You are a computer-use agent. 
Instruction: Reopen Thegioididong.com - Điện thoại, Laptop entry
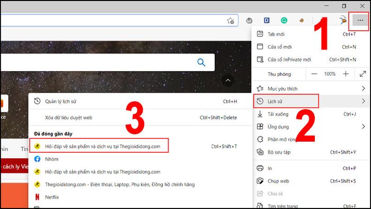(x=140, y=185)
